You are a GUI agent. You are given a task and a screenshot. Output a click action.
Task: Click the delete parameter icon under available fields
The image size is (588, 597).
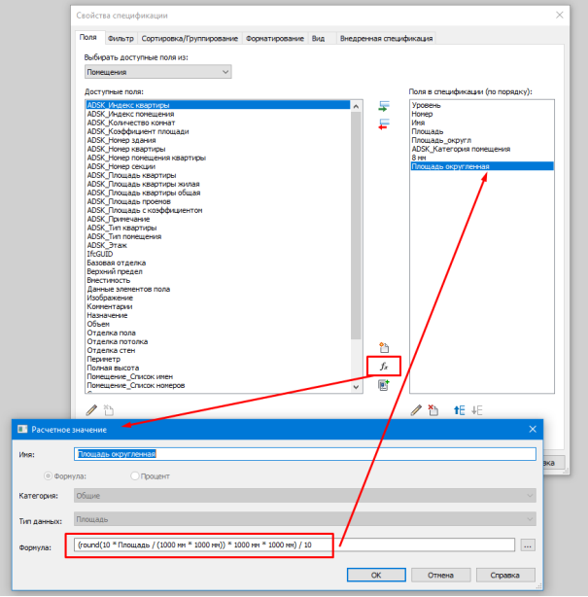click(x=109, y=410)
